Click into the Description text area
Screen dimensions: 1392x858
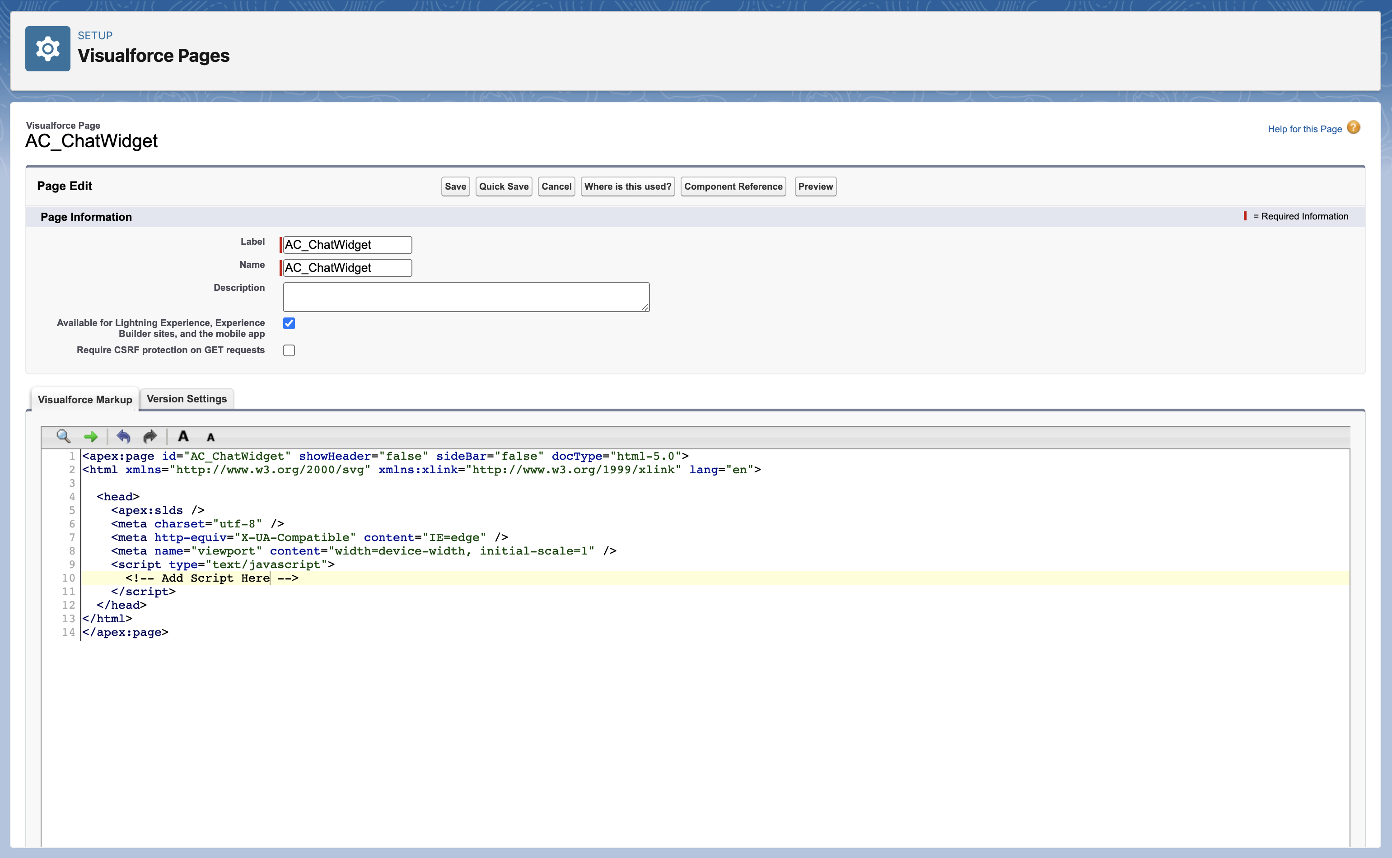click(466, 297)
